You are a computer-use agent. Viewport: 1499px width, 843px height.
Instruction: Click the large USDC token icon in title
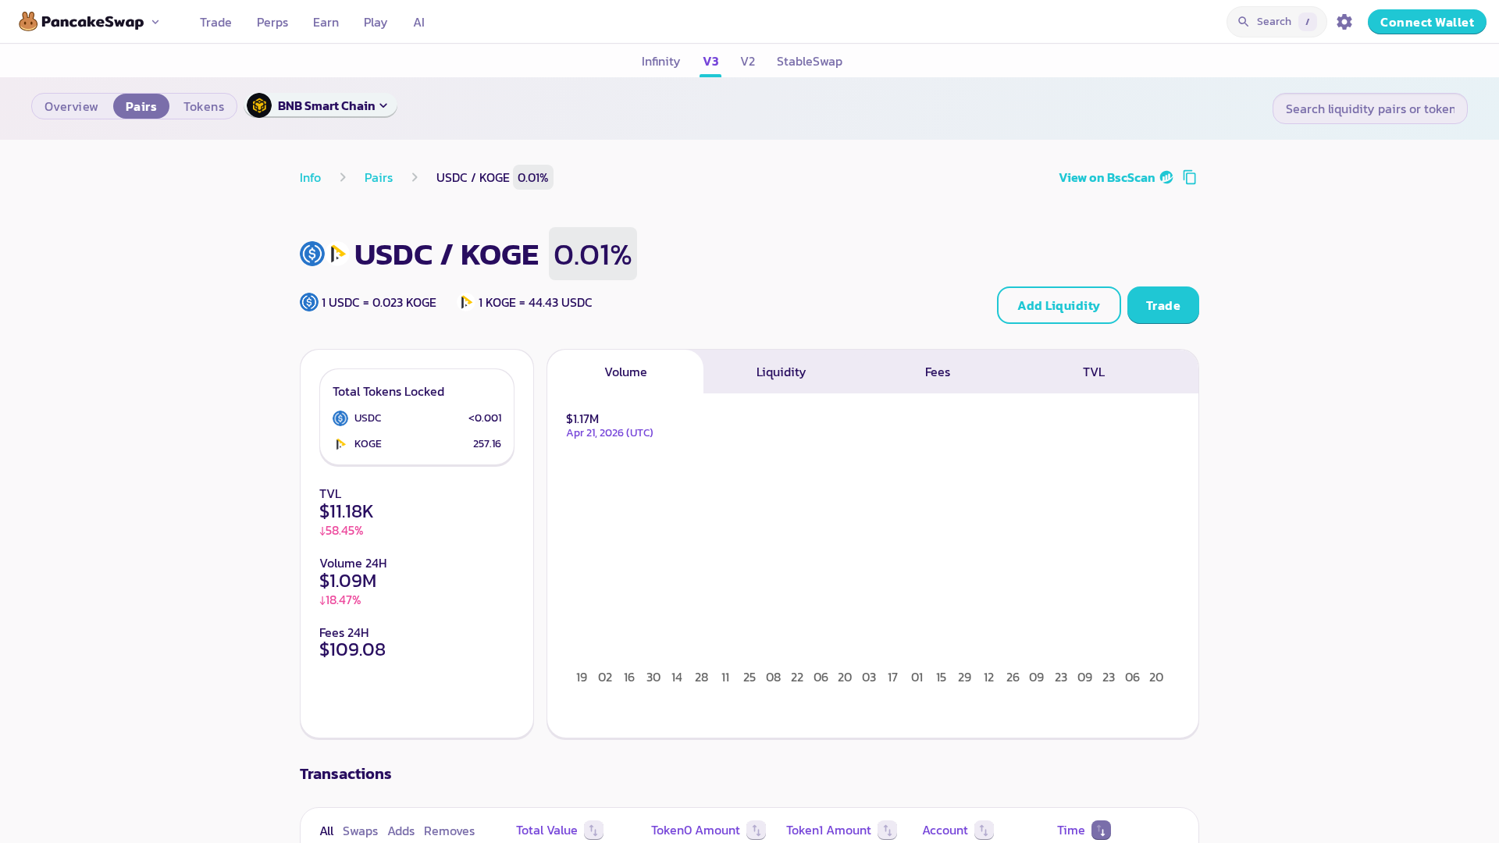tap(312, 254)
